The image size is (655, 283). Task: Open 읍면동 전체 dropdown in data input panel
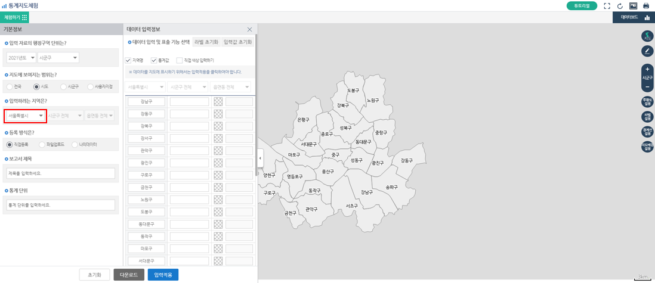click(230, 87)
